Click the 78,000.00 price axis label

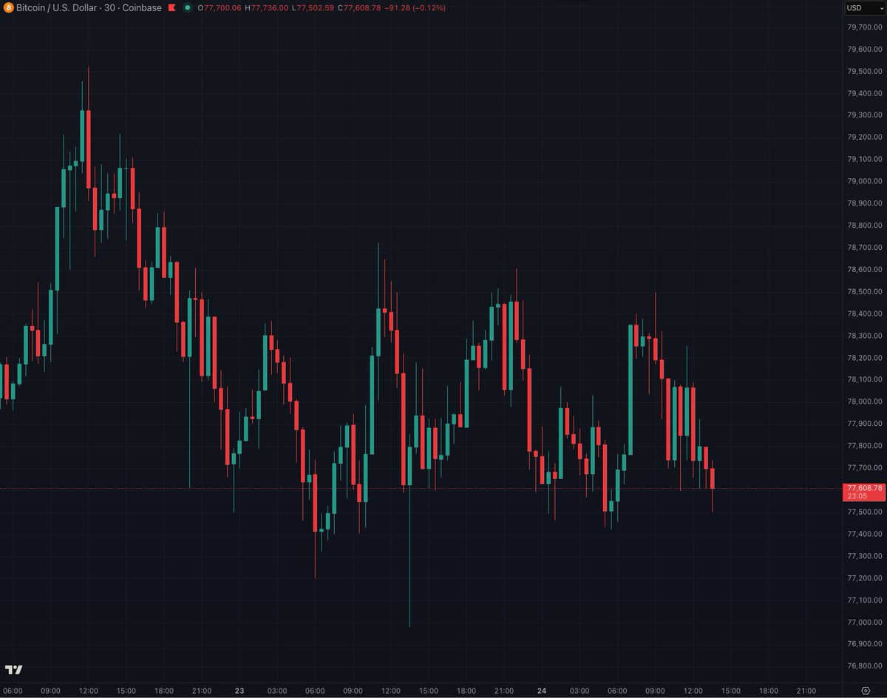click(864, 401)
